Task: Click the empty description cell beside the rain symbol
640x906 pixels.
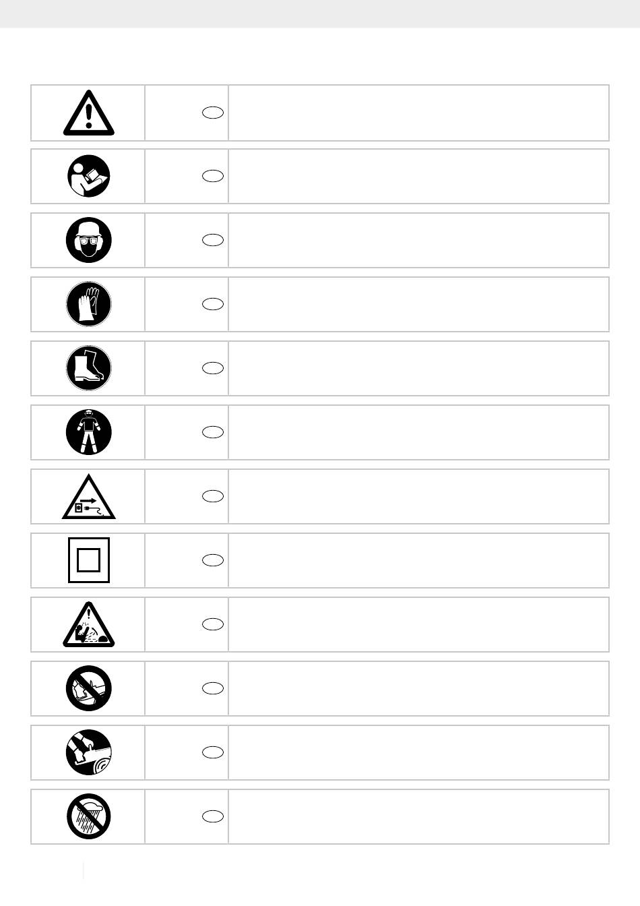Action: click(x=418, y=816)
